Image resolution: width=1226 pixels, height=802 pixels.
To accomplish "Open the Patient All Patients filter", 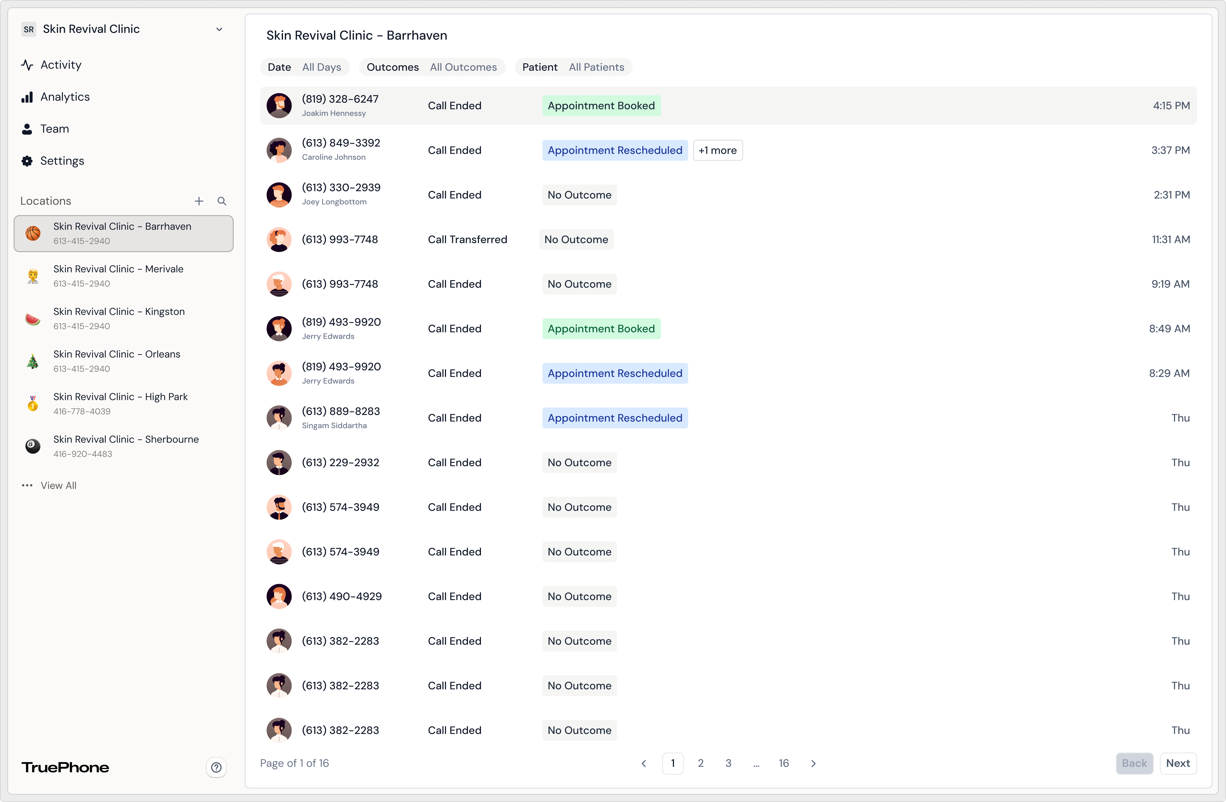I will point(573,67).
